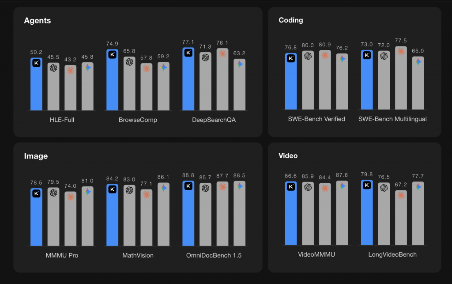Click the 77.5 score in SWE-Bench Multilingual
The width and height of the screenshot is (452, 284).
401,40
